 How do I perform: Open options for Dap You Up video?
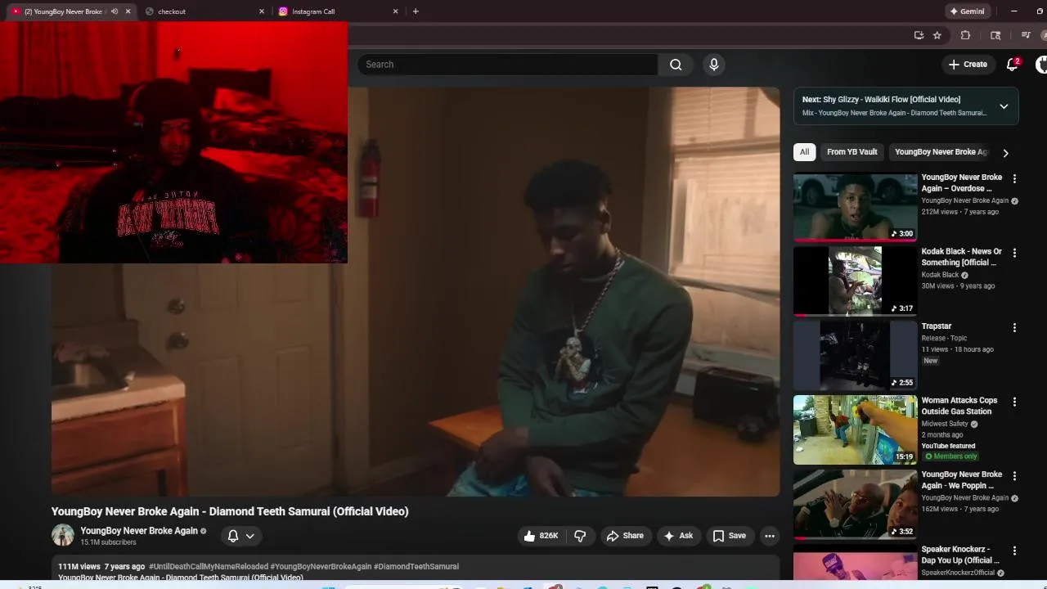point(1014,551)
